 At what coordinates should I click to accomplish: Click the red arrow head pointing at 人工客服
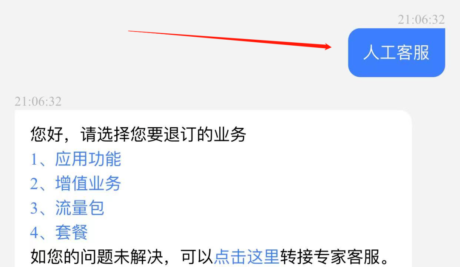point(328,46)
